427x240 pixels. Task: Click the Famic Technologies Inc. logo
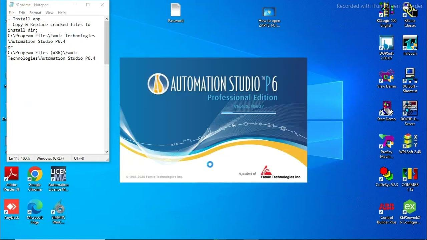point(281,172)
